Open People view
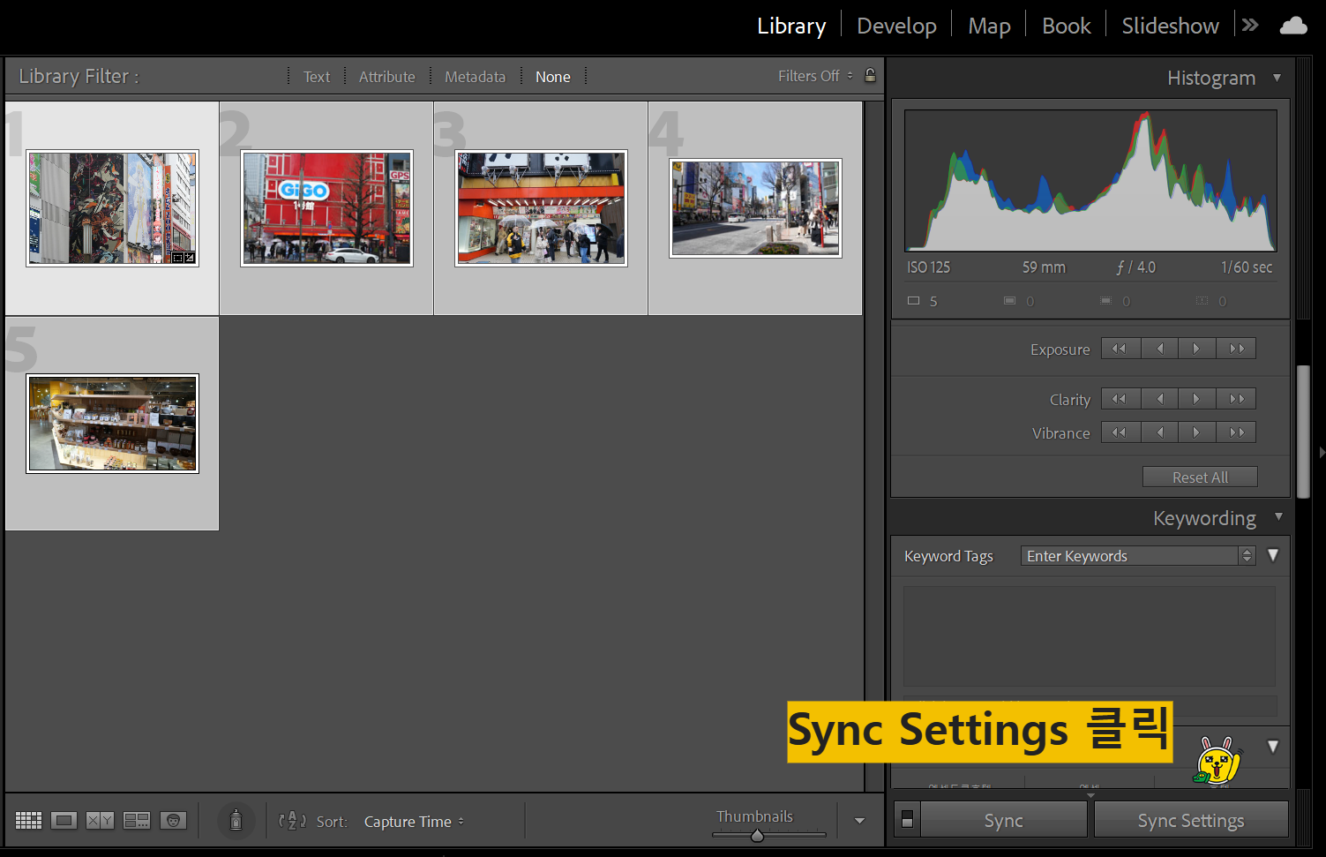 (174, 820)
